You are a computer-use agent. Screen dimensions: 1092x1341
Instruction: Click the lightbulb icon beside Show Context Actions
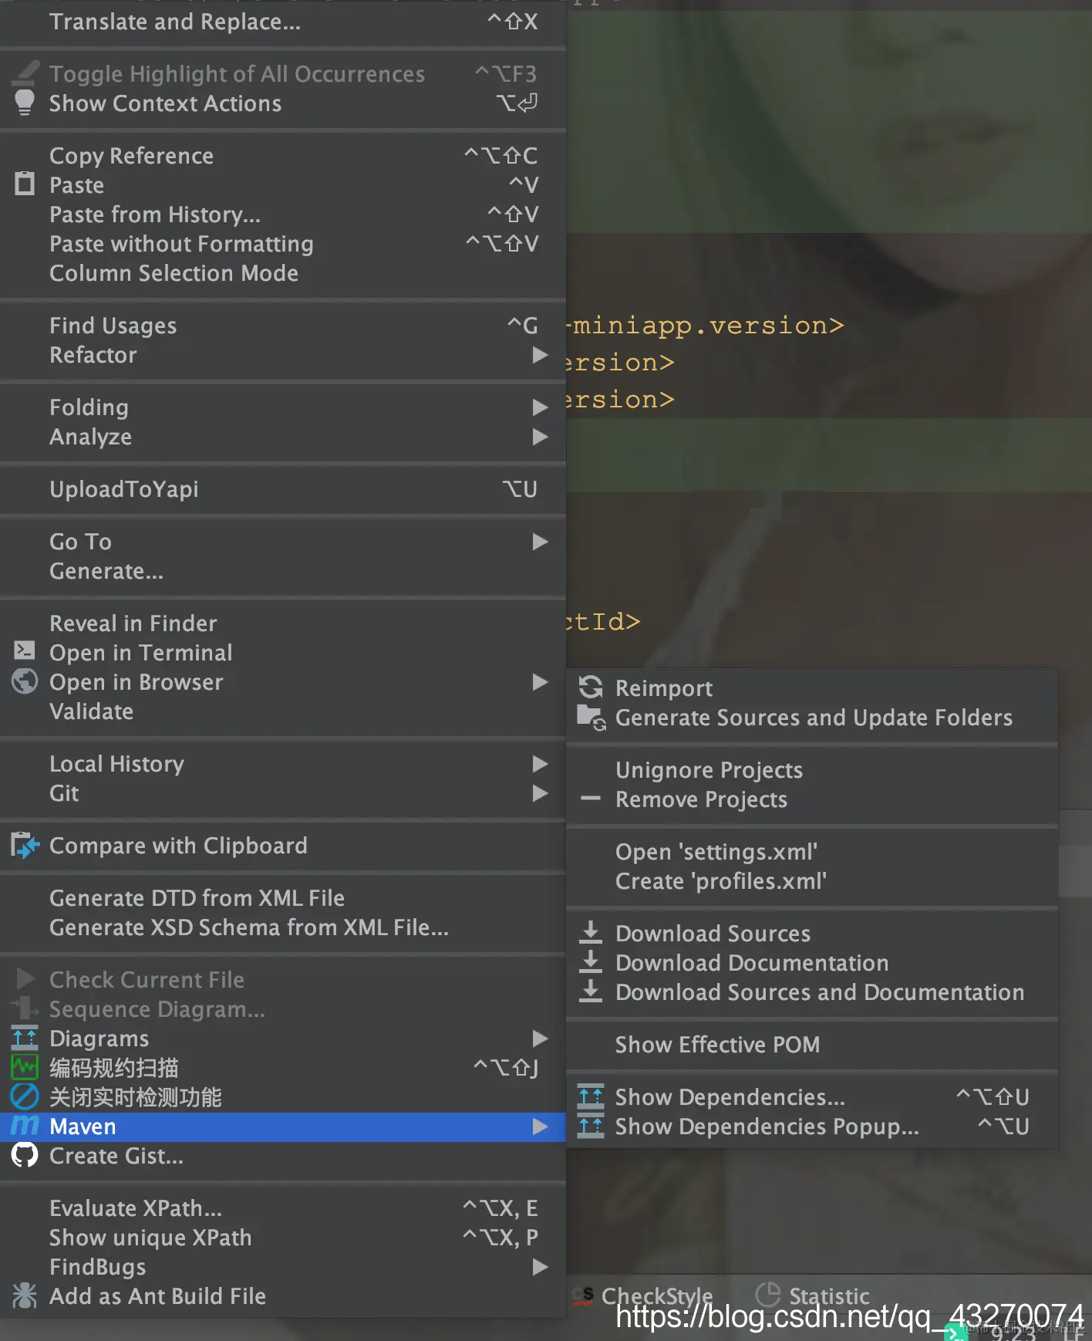(25, 103)
